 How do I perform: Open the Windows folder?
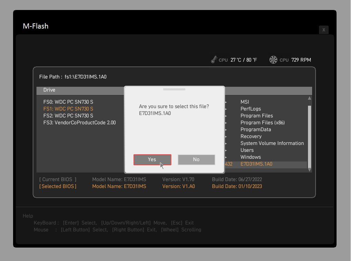click(251, 157)
